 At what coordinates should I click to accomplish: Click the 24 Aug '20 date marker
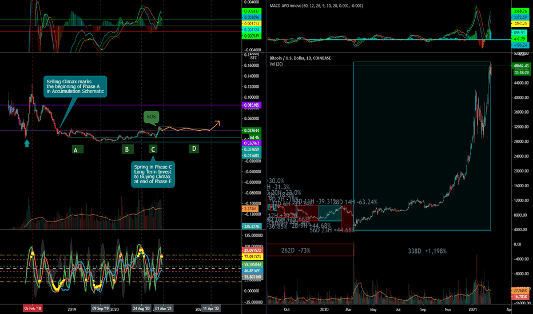[141, 308]
